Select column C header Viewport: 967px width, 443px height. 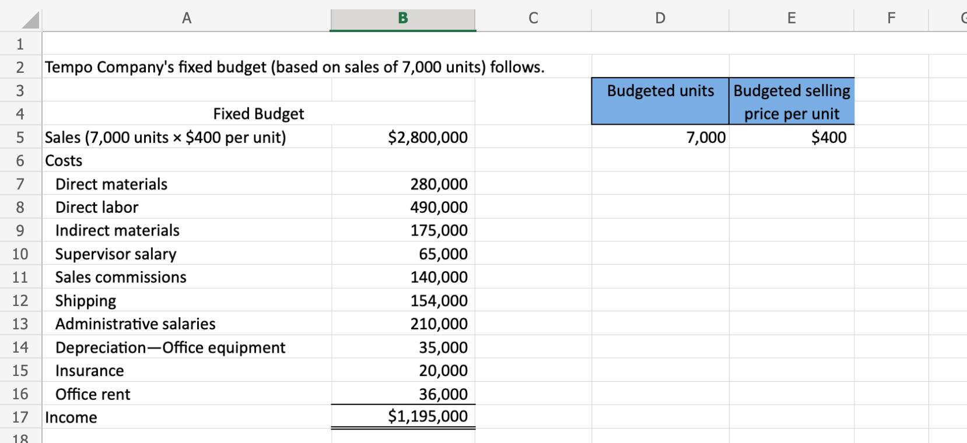click(533, 18)
